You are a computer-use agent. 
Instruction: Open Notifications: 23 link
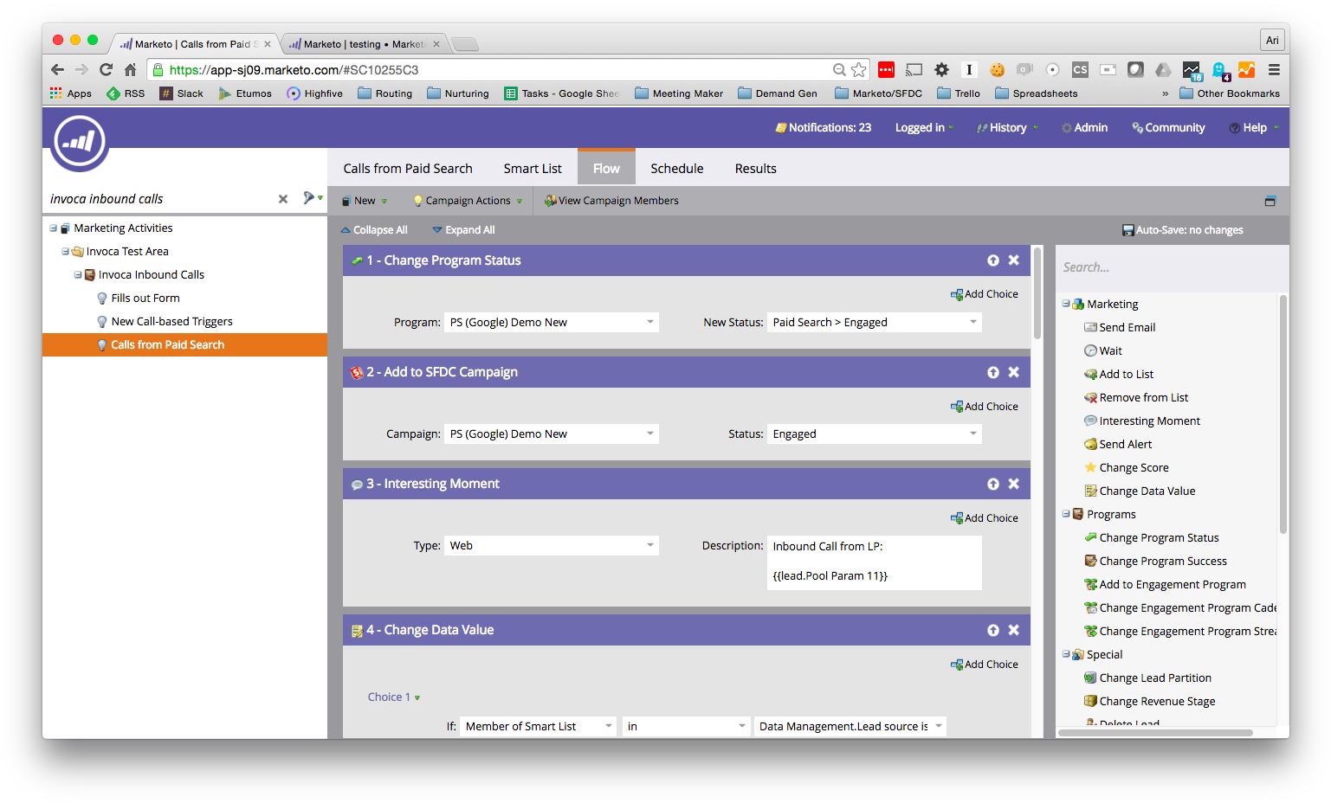coord(824,127)
